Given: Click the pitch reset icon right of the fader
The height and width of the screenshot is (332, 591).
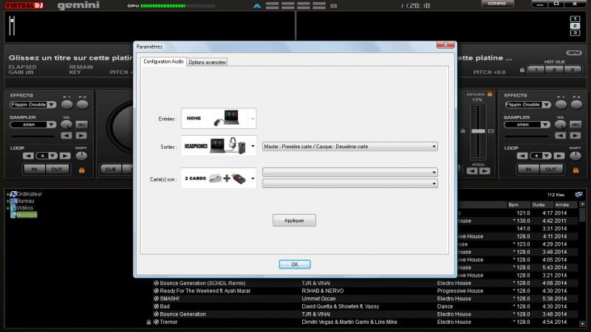Looking at the screenshot, I should (491, 131).
